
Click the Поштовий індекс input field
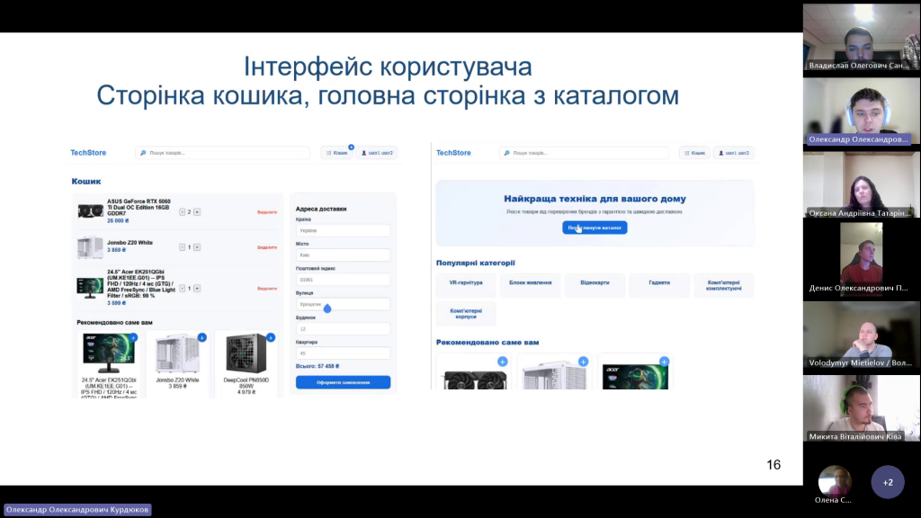pyautogui.click(x=343, y=280)
